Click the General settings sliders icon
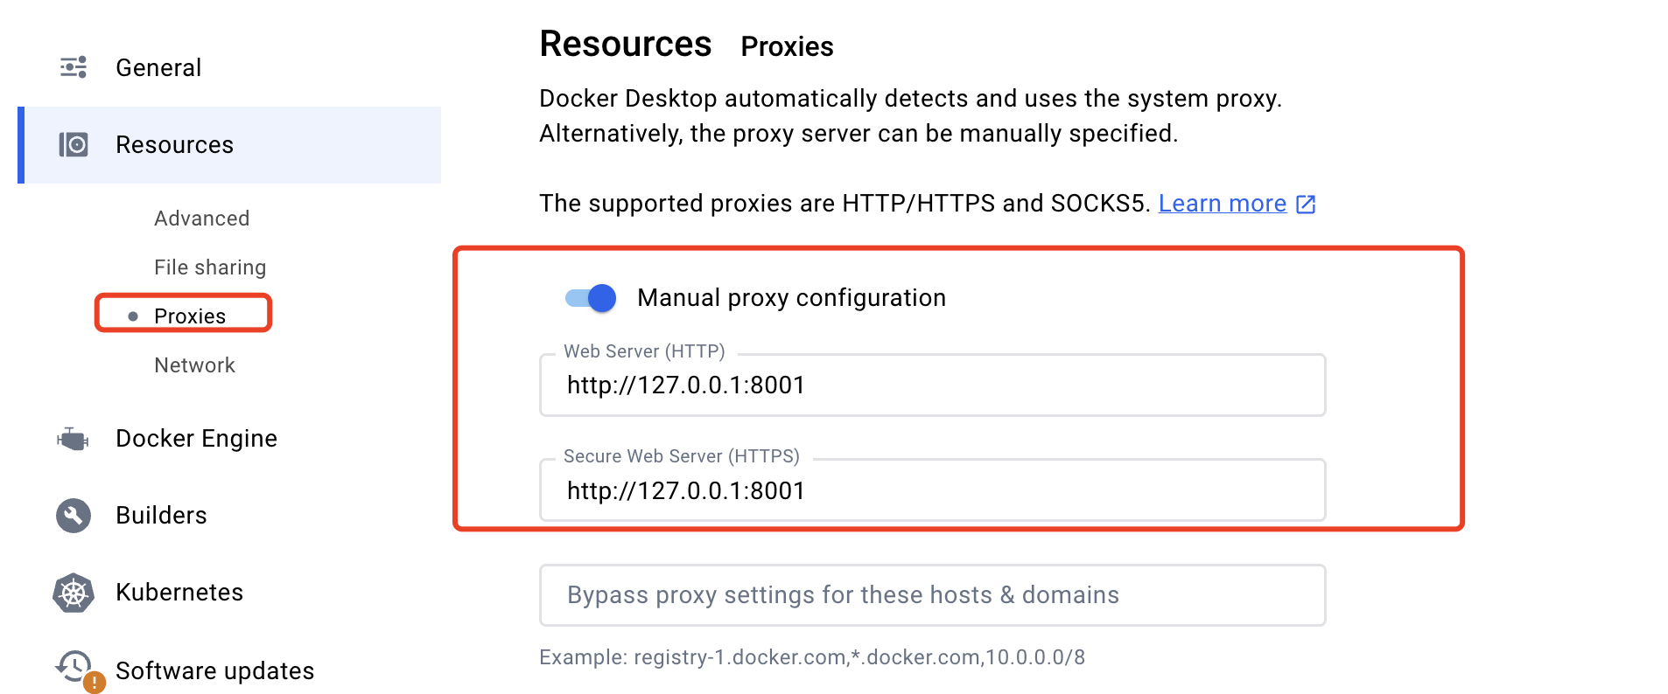Image resolution: width=1668 pixels, height=694 pixels. [x=74, y=67]
